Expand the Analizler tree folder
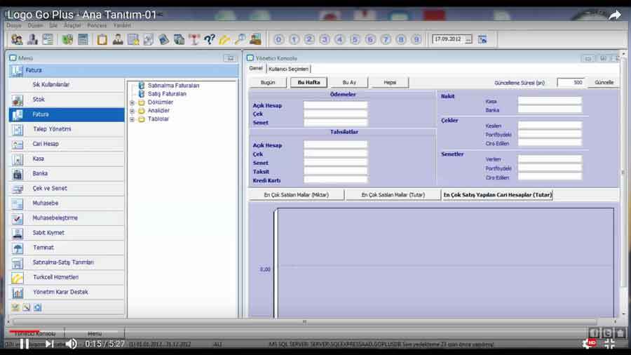 pyautogui.click(x=132, y=111)
